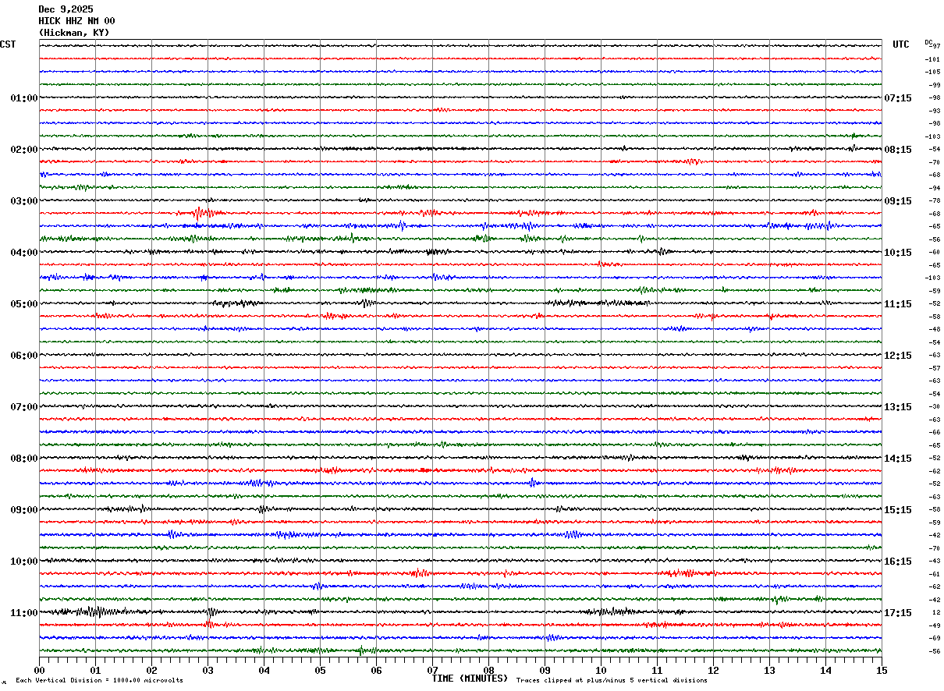944x691 pixels.
Task: Click minute tick label '08' on the time axis
Action: (488, 670)
